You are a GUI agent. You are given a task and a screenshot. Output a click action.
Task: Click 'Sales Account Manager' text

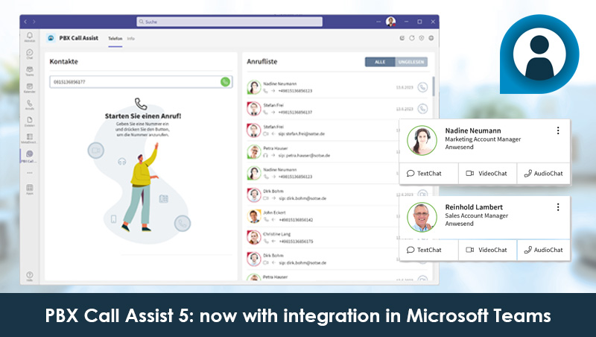476,215
